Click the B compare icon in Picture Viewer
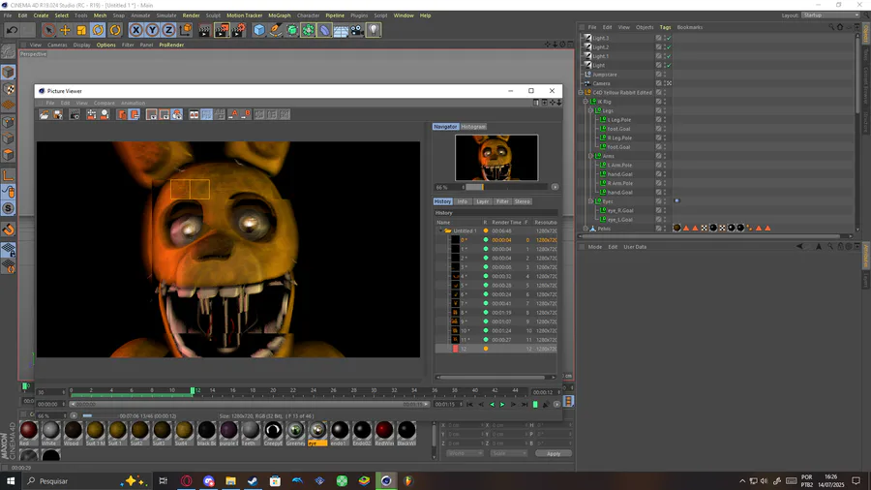The image size is (871, 490). tap(247, 114)
